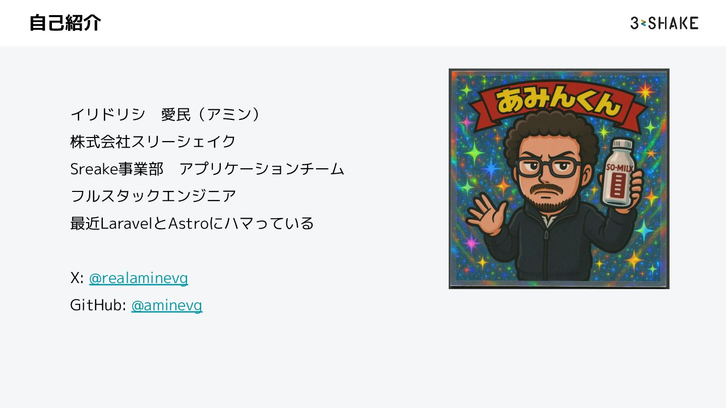Click the SHAKE wordmark in the header
The height and width of the screenshot is (408, 726).
click(673, 23)
